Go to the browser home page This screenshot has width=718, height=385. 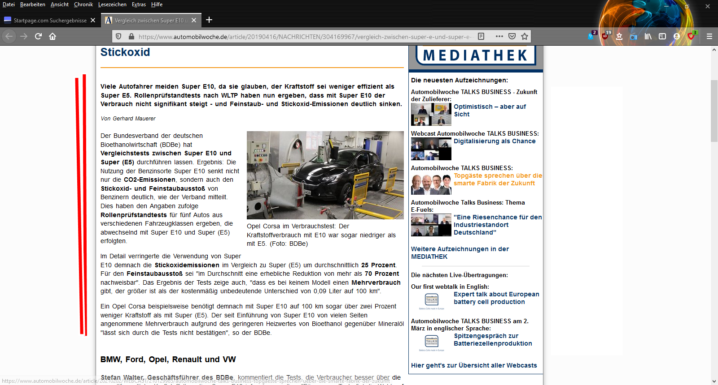tap(53, 36)
